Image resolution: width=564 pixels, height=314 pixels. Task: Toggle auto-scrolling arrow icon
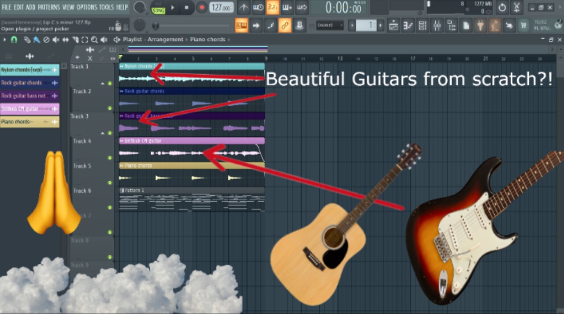coord(256,26)
